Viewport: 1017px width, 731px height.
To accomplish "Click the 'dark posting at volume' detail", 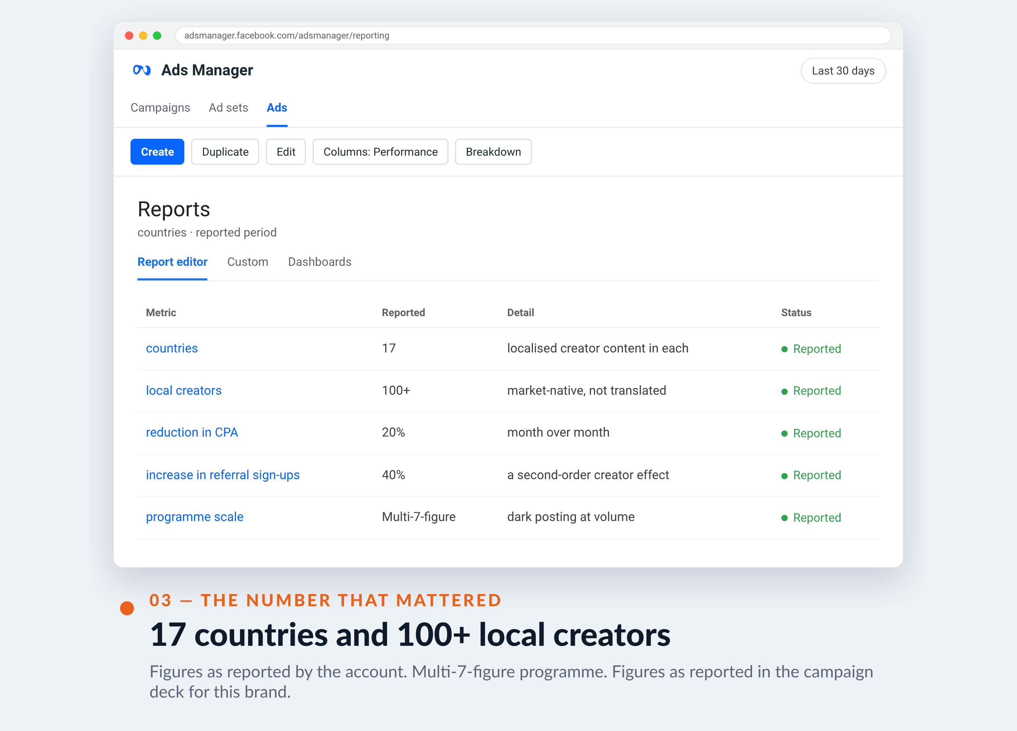I will pos(570,517).
